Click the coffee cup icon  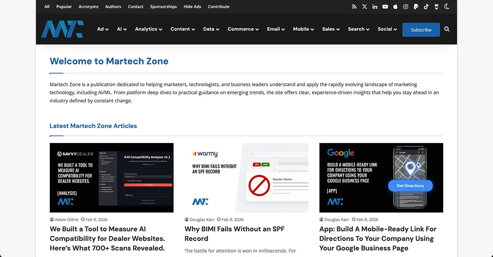436,7
